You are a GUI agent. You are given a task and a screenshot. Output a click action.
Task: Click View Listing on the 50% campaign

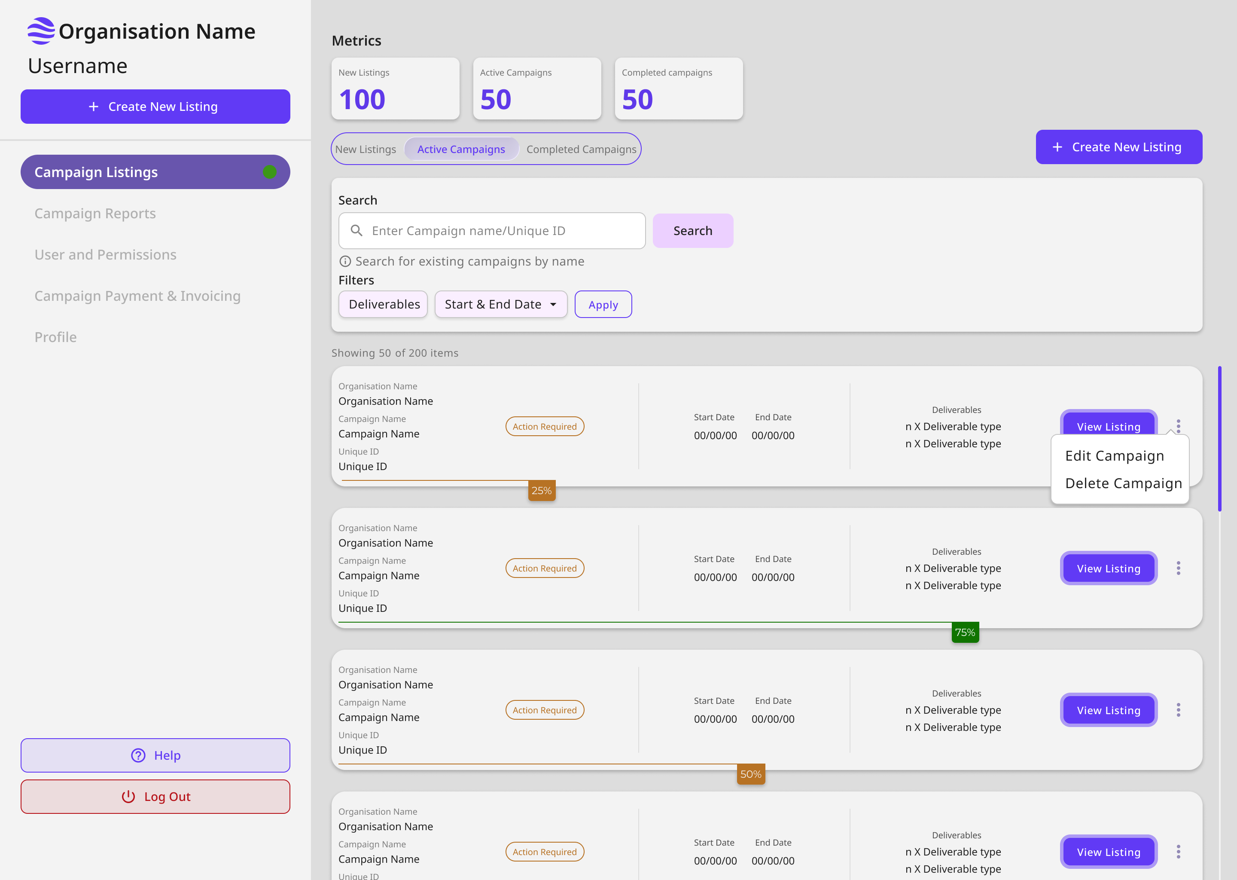(x=1109, y=710)
